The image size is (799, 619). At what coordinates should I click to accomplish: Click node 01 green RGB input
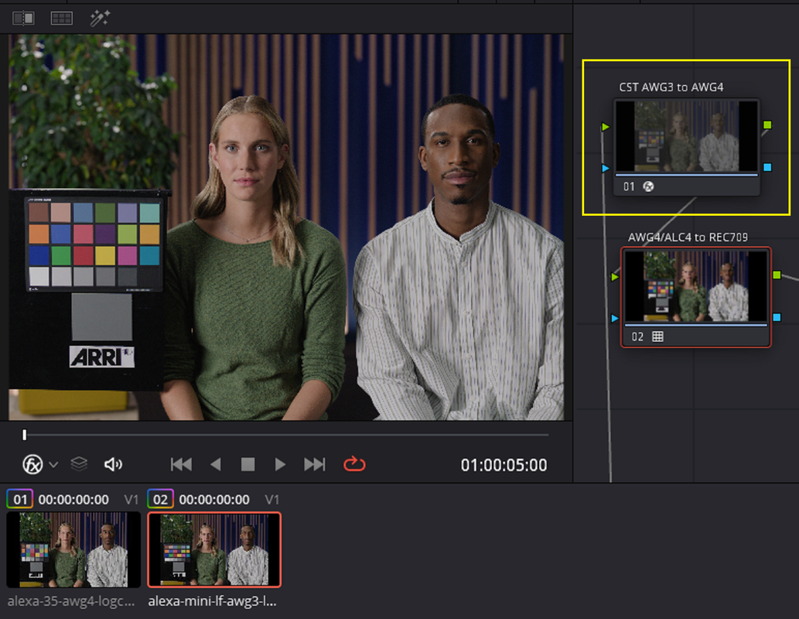tap(606, 126)
